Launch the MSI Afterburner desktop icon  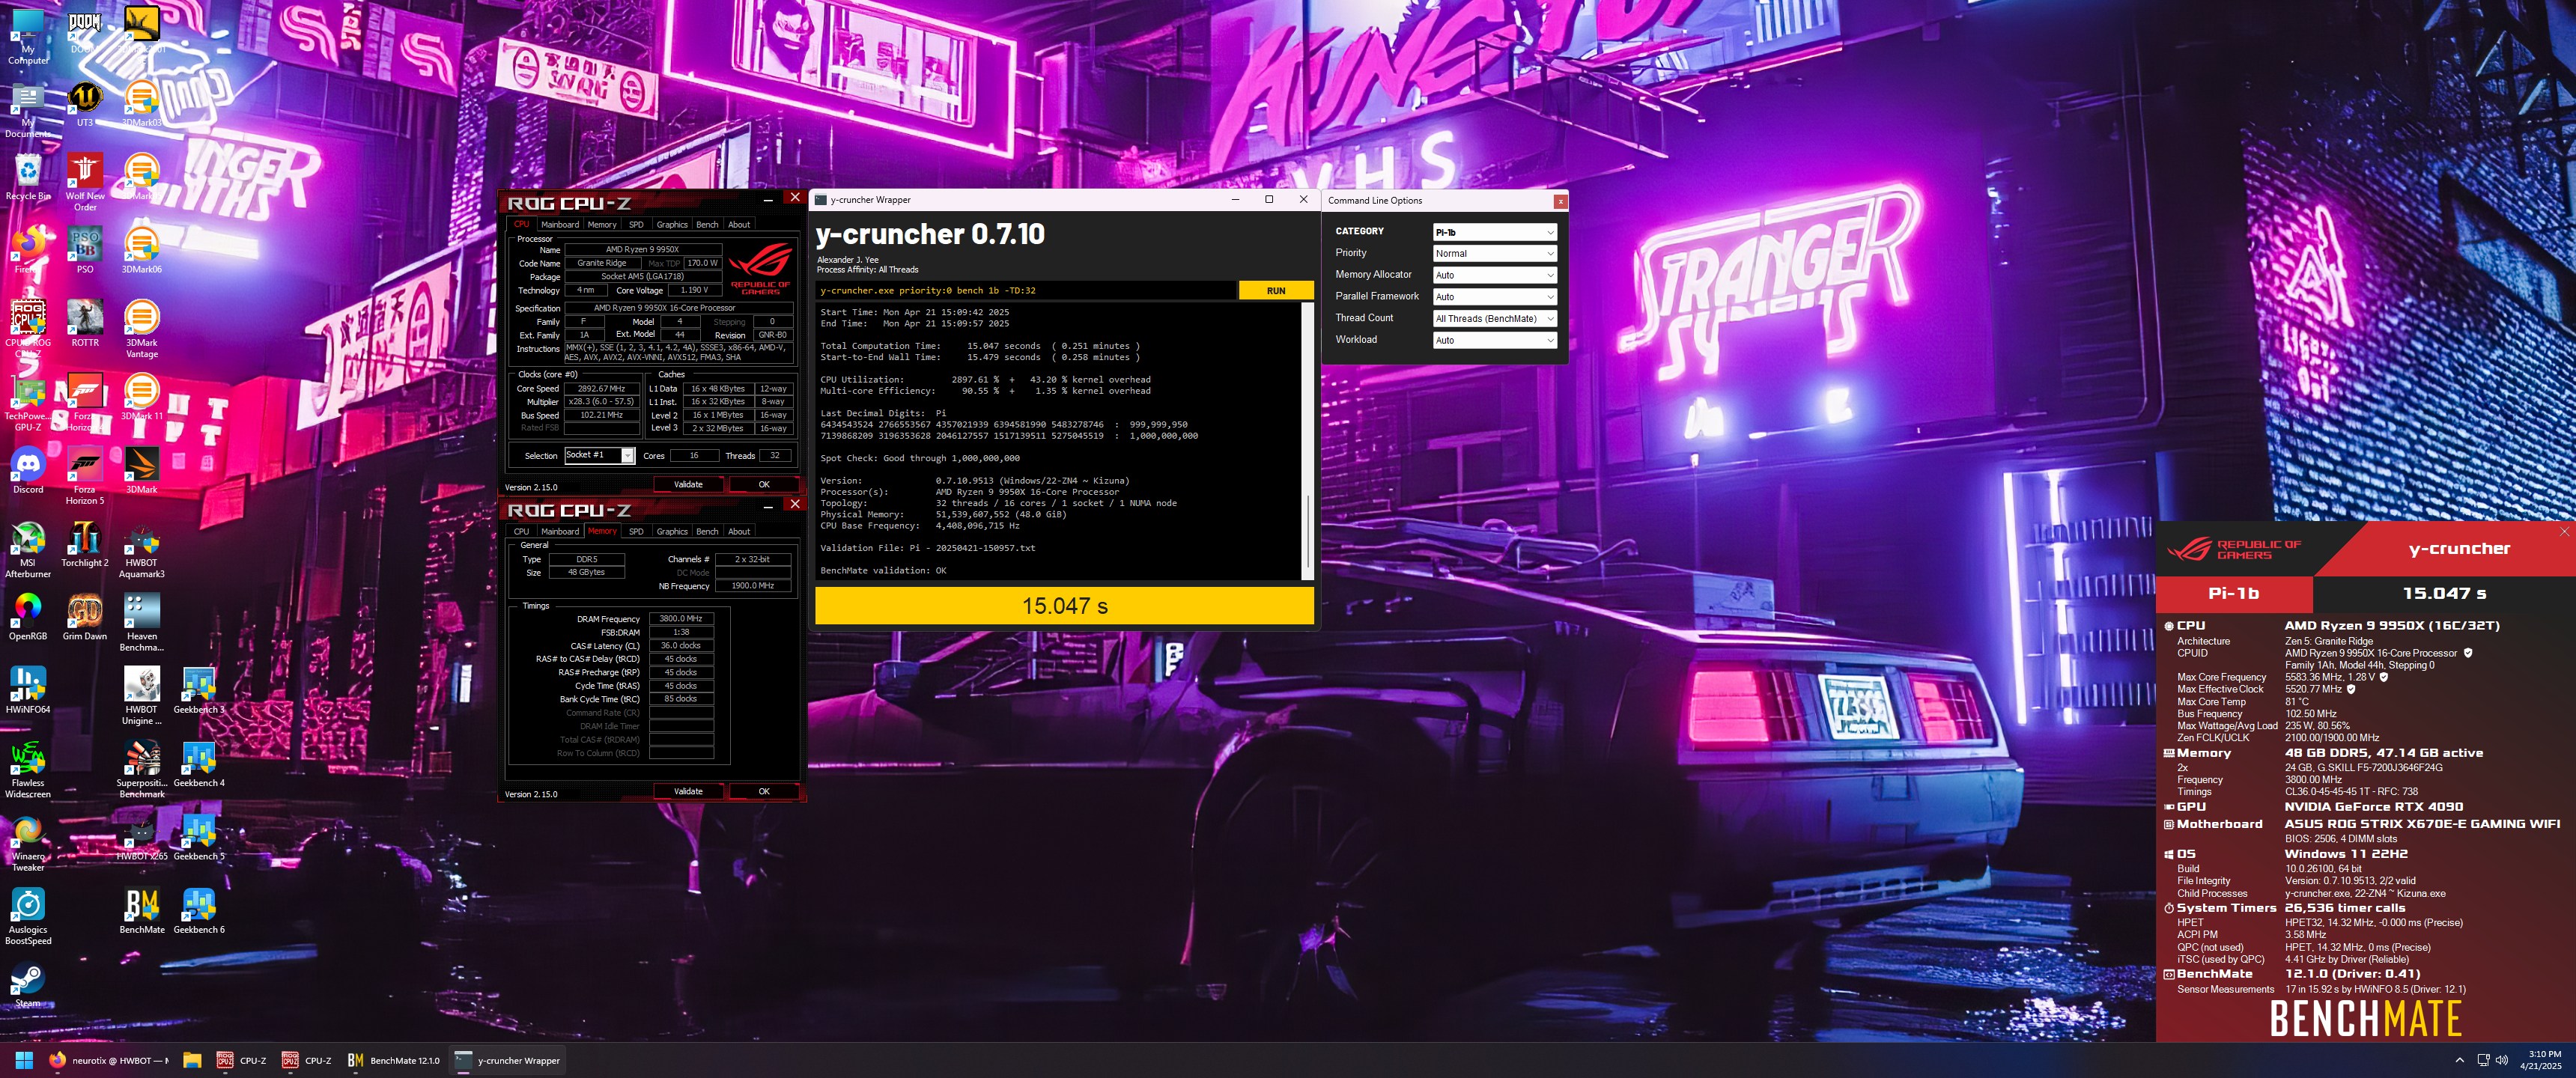[x=27, y=549]
